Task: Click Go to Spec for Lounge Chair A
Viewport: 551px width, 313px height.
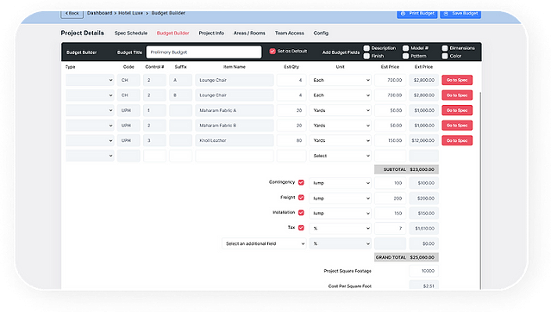Action: point(457,80)
